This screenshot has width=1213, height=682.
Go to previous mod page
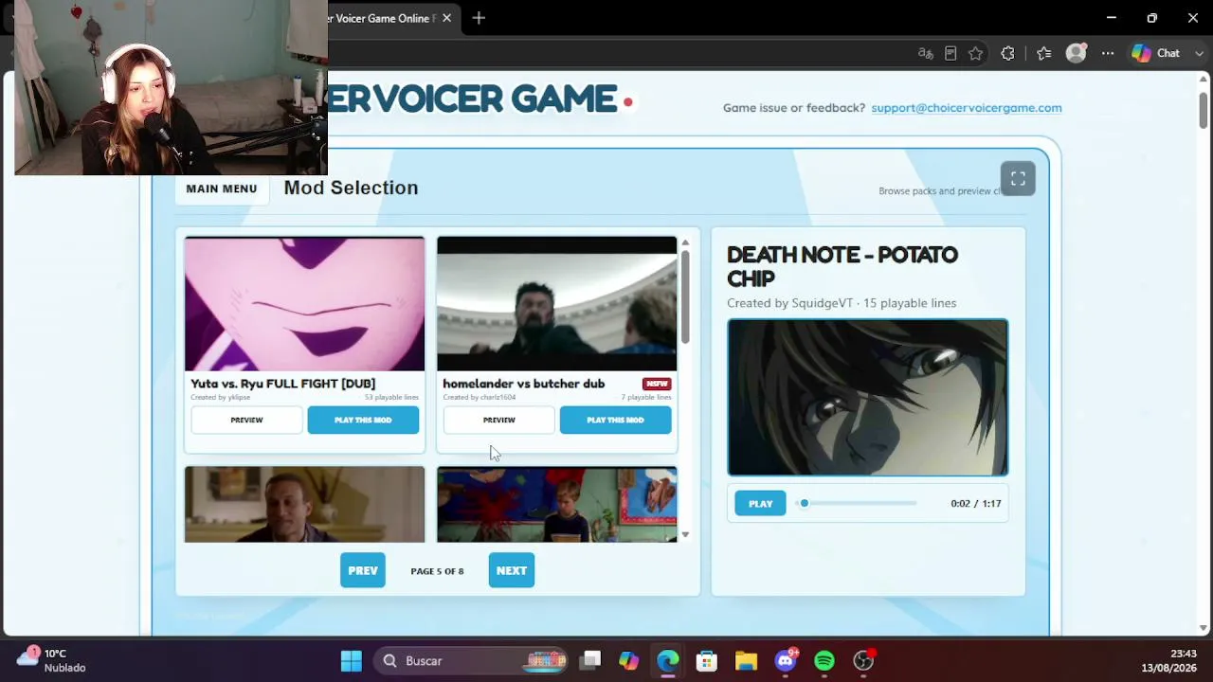(x=363, y=570)
